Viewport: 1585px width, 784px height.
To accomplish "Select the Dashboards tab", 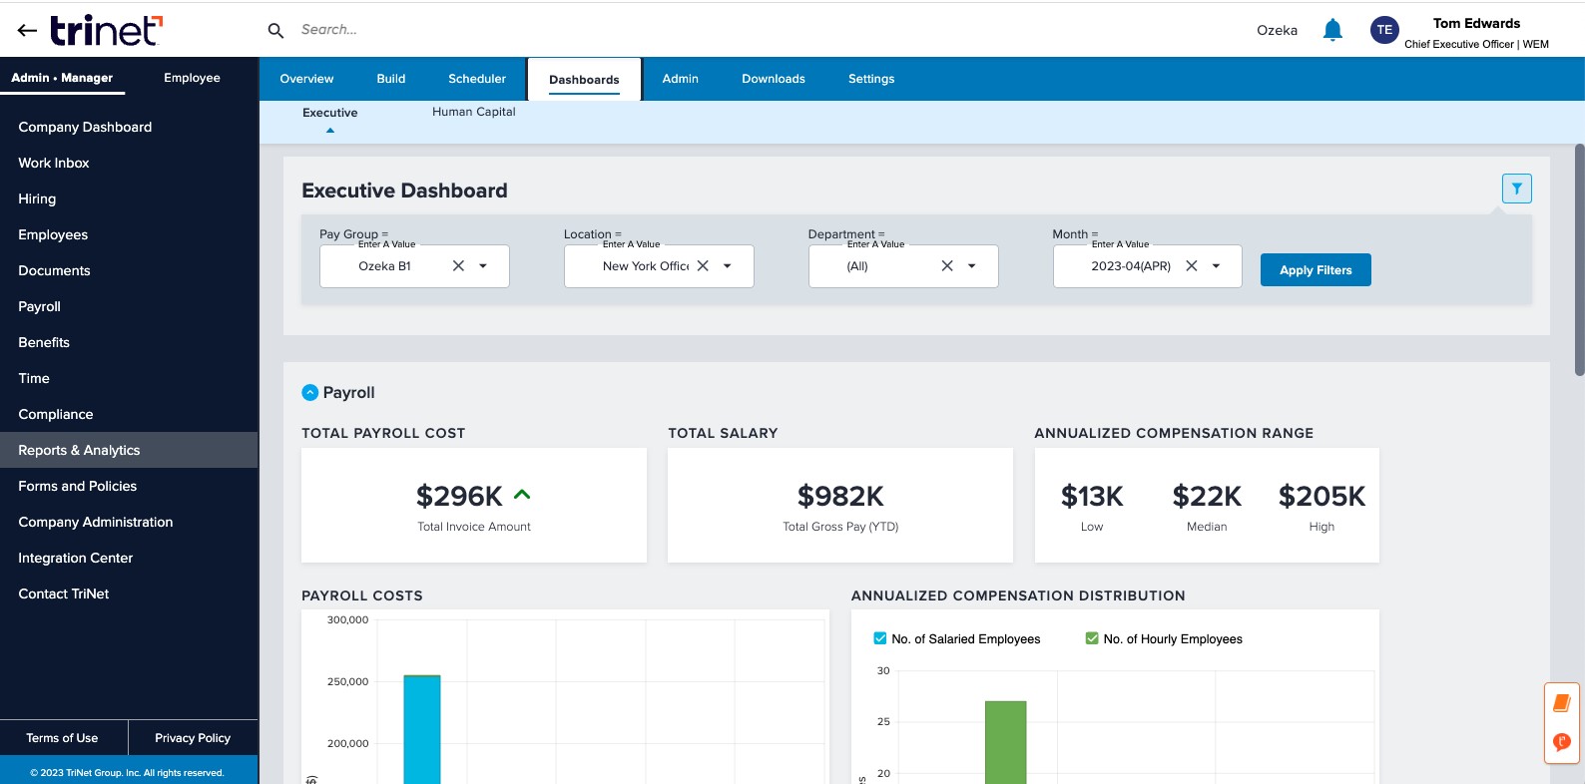I will (x=584, y=80).
